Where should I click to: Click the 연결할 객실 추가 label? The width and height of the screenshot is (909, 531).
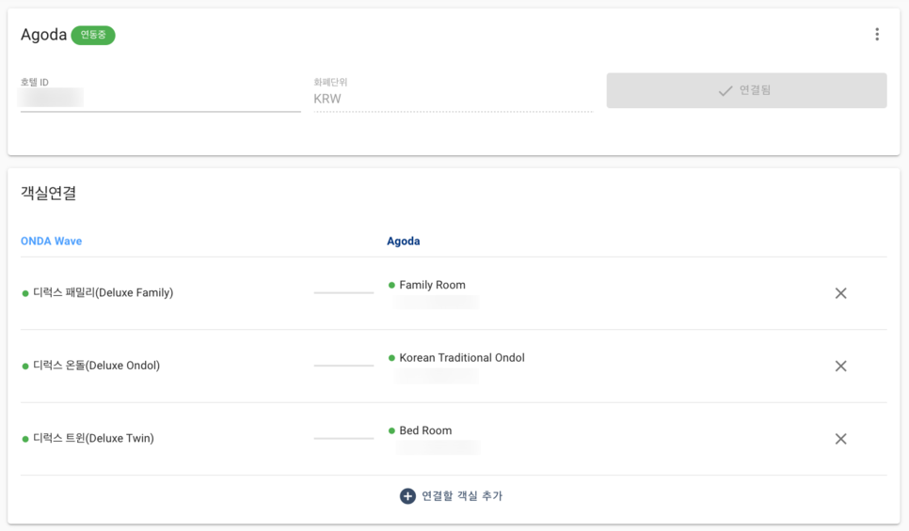(x=461, y=496)
